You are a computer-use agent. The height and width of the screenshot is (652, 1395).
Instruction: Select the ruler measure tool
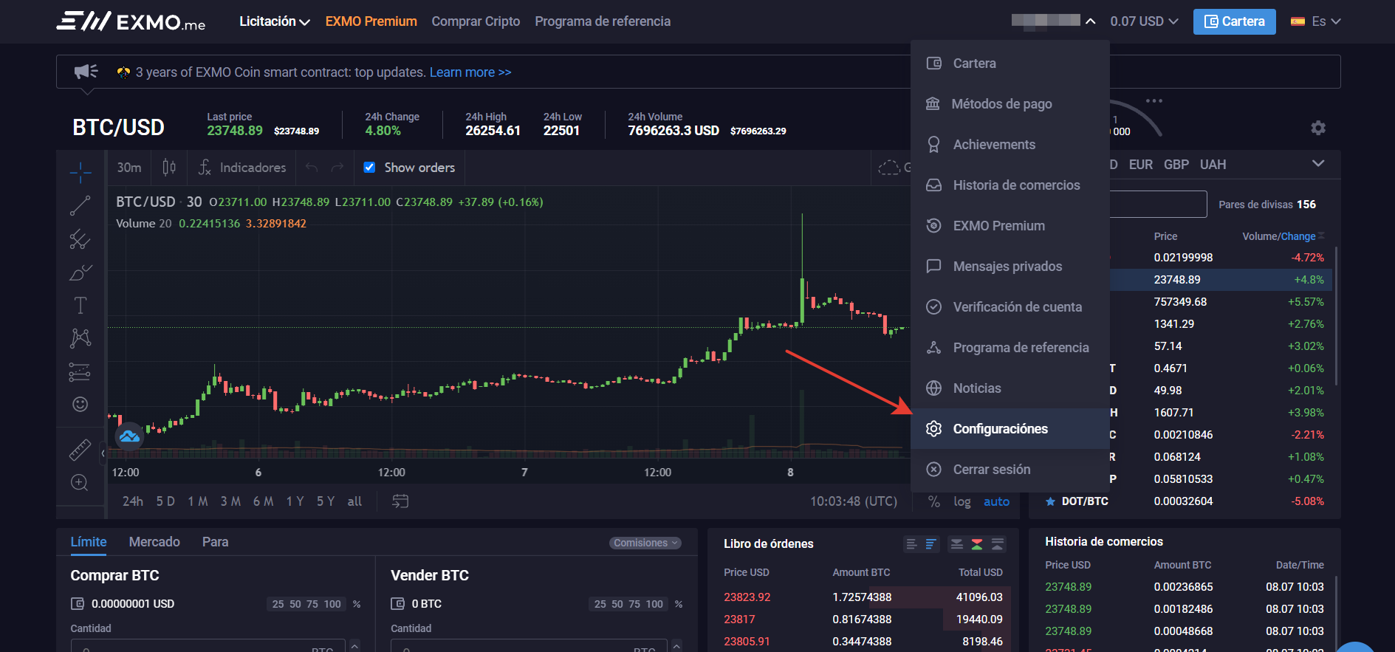click(x=80, y=450)
